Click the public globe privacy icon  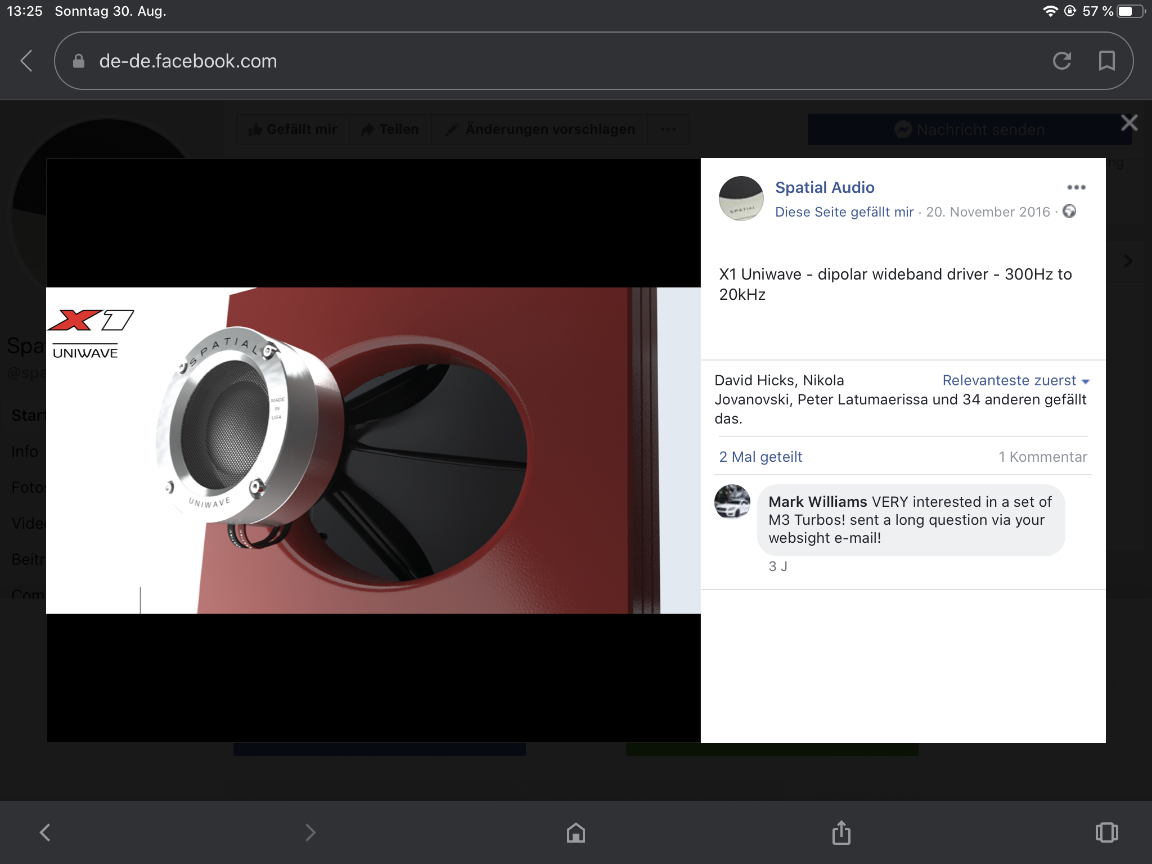(1069, 211)
